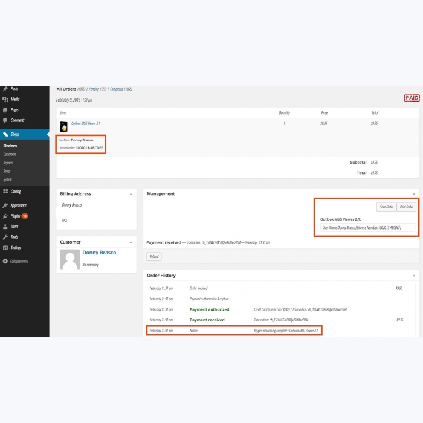423x423 pixels.
Task: Collapse the Customer panel
Action: point(131,242)
